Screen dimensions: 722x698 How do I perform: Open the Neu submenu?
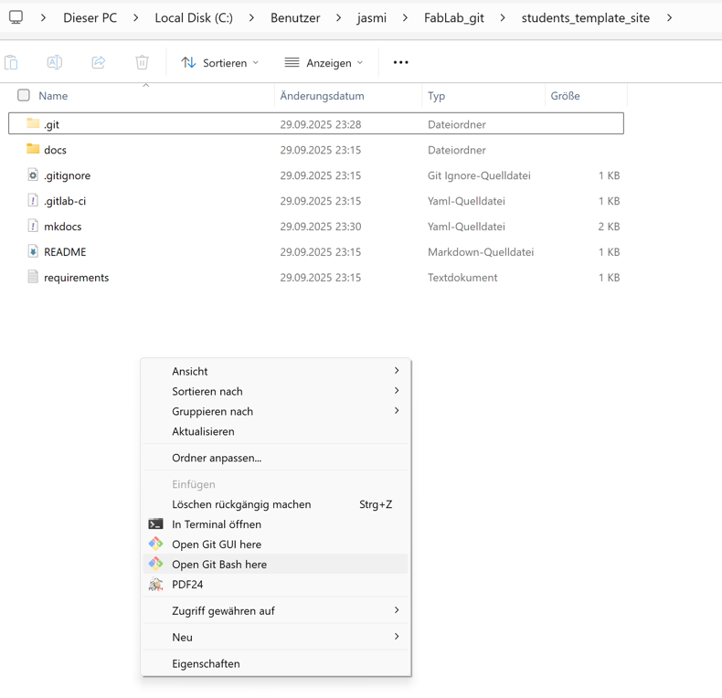point(275,637)
